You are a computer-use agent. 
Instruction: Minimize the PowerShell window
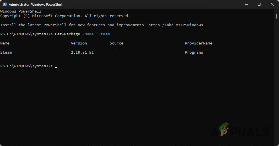[x=246, y=4]
